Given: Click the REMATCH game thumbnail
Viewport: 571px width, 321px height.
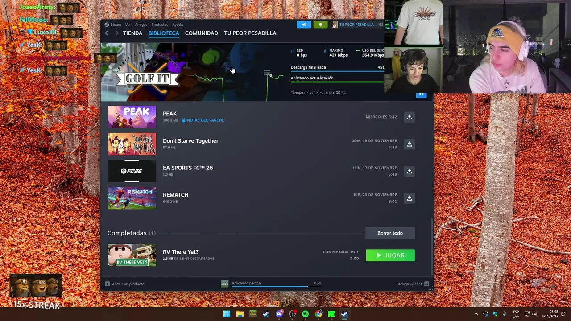Looking at the screenshot, I should (132, 198).
